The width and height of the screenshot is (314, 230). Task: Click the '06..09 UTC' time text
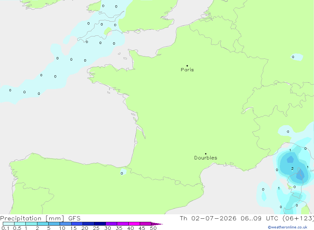pyautogui.click(x=259, y=218)
